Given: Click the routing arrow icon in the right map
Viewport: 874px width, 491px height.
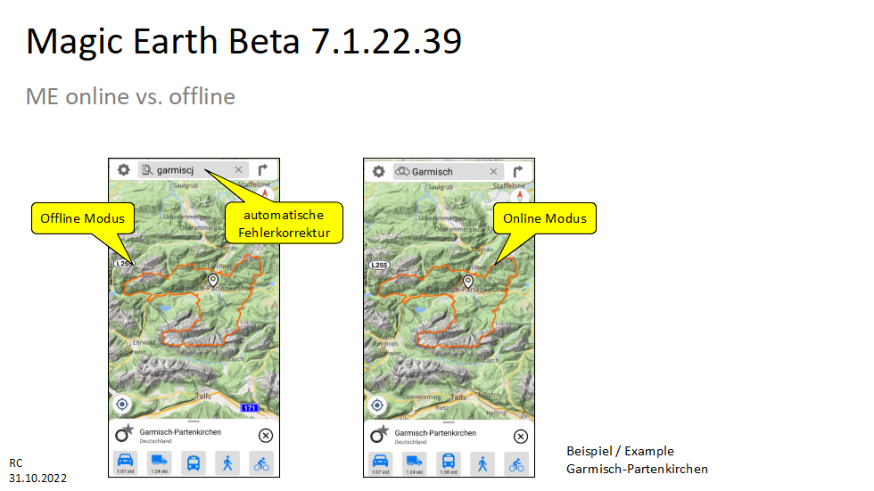Looking at the screenshot, I should 519,171.
